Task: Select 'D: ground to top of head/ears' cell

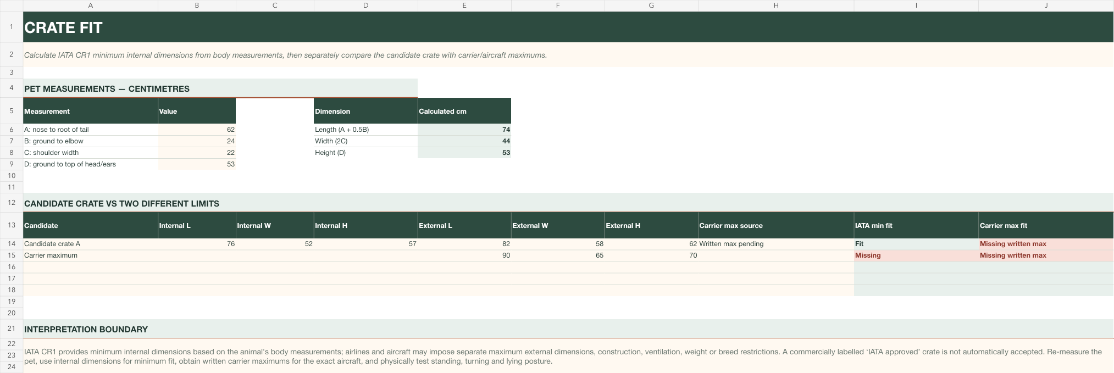Action: pos(91,164)
